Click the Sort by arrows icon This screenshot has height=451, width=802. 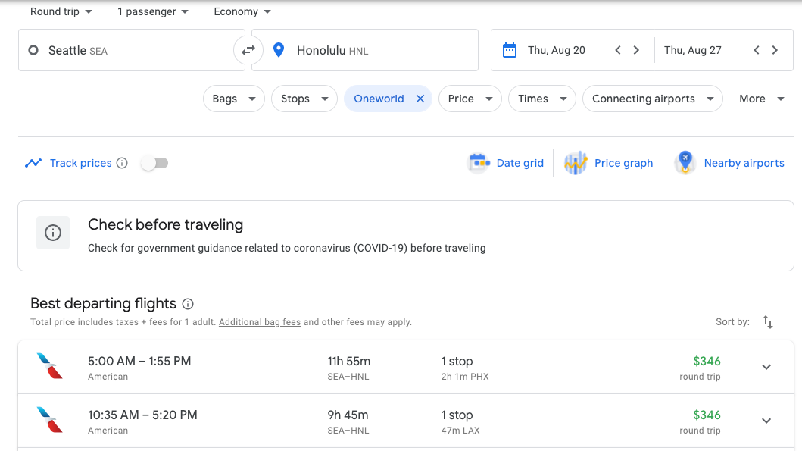[767, 322]
